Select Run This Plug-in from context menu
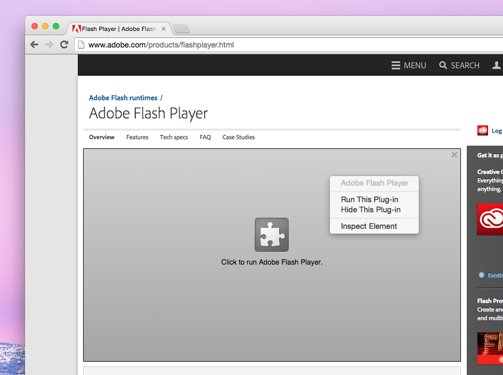The height and width of the screenshot is (375, 503). click(x=369, y=200)
